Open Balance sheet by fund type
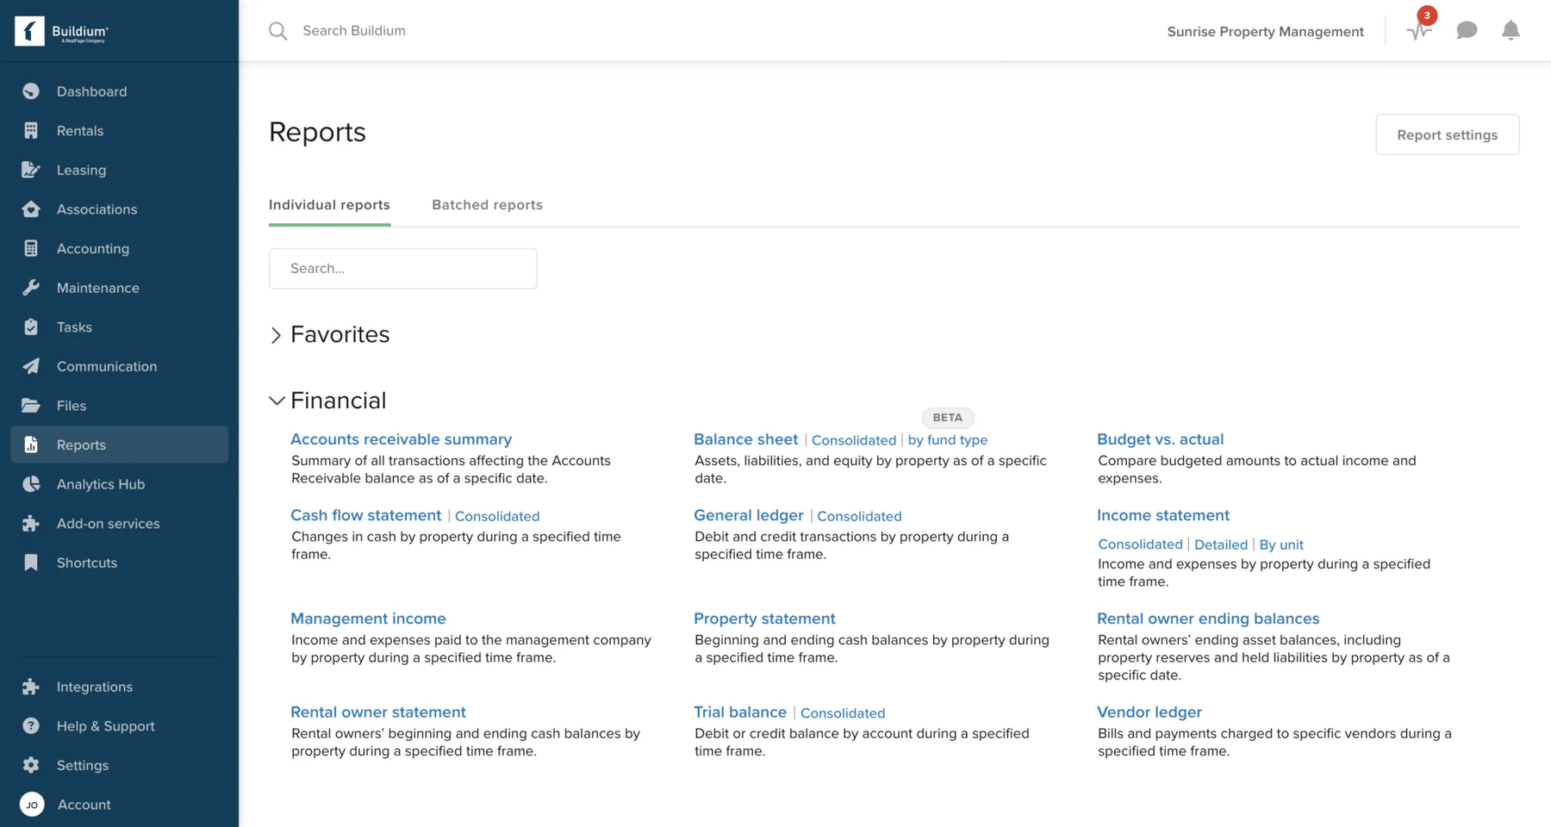 point(947,440)
